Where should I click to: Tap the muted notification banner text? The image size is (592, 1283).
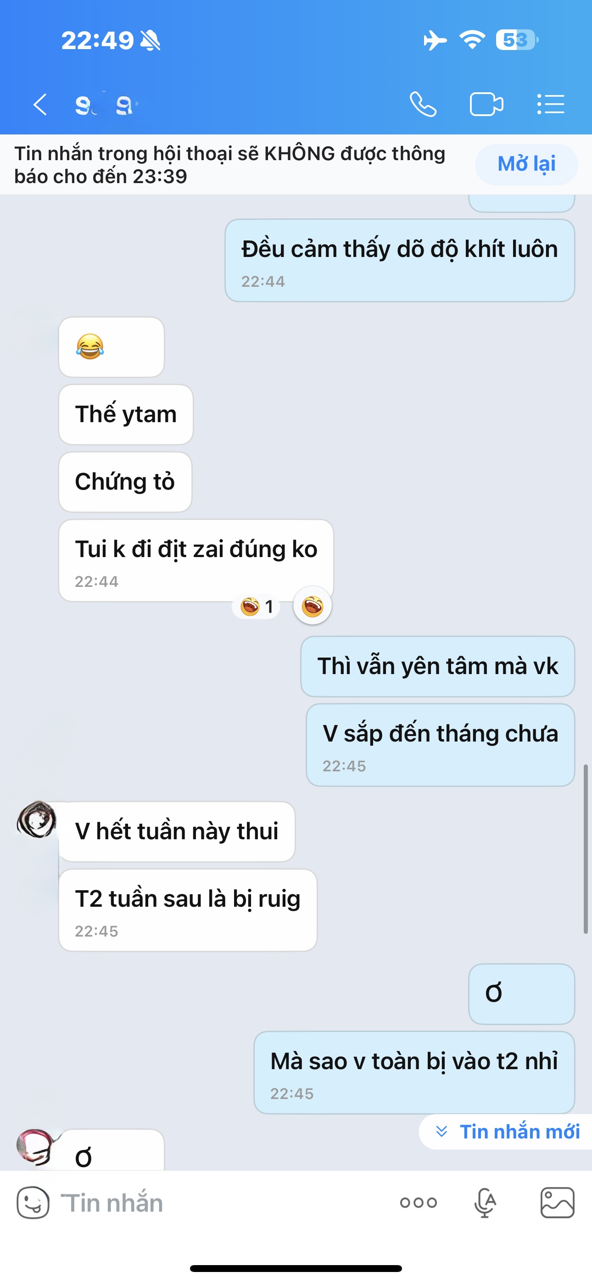230,165
